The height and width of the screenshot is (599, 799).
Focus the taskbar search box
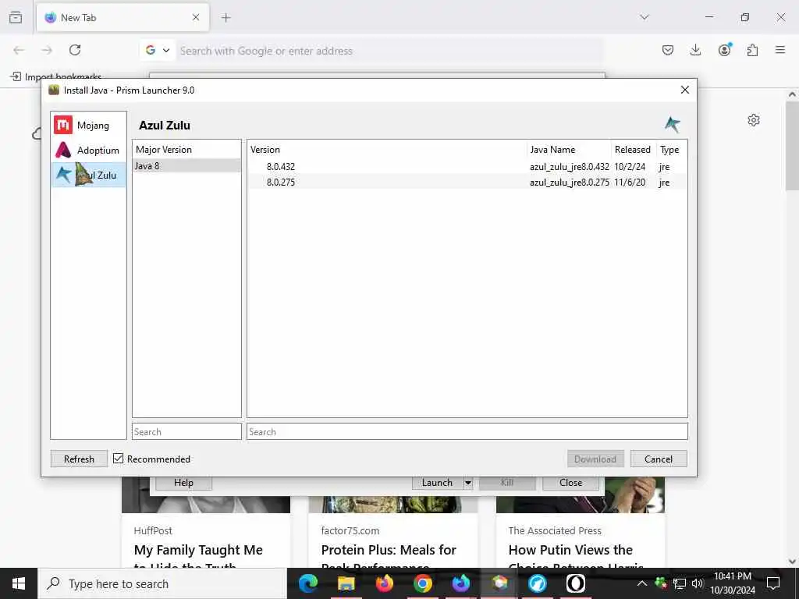point(162,583)
